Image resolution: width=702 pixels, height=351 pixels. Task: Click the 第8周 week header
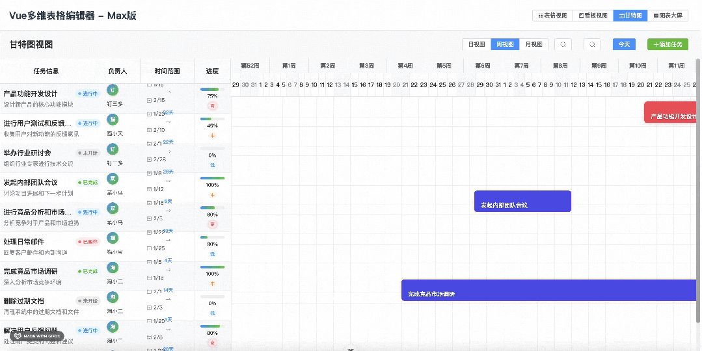click(560, 66)
